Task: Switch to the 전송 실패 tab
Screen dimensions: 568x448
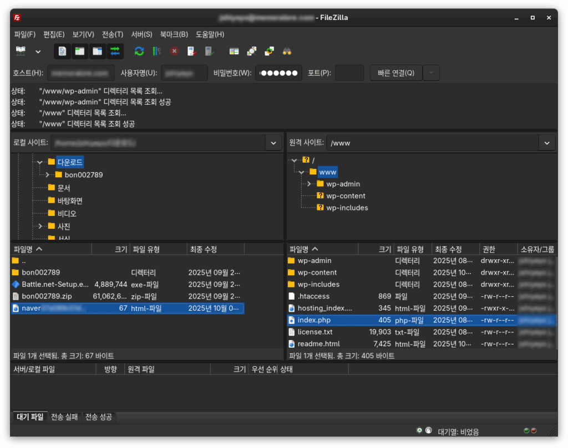Action: coord(65,417)
